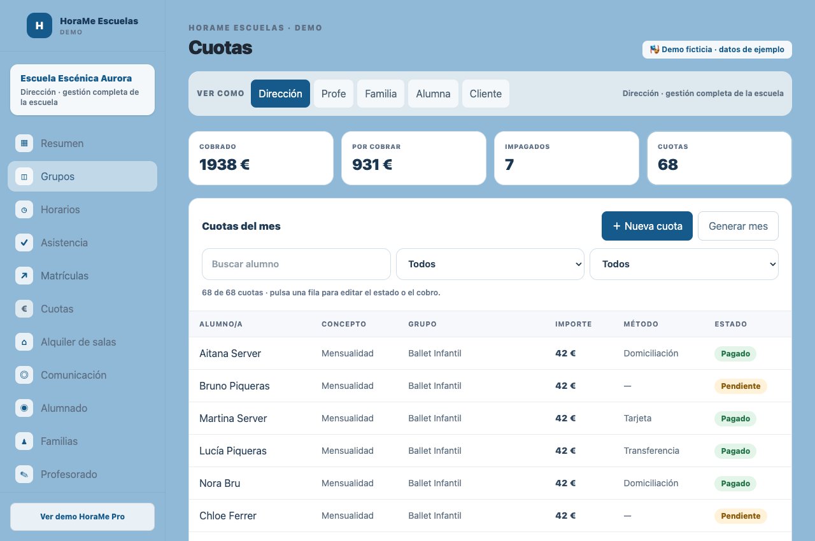This screenshot has width=815, height=541.
Task: Click the HoraMe Escuelas logo icon
Action: click(39, 25)
